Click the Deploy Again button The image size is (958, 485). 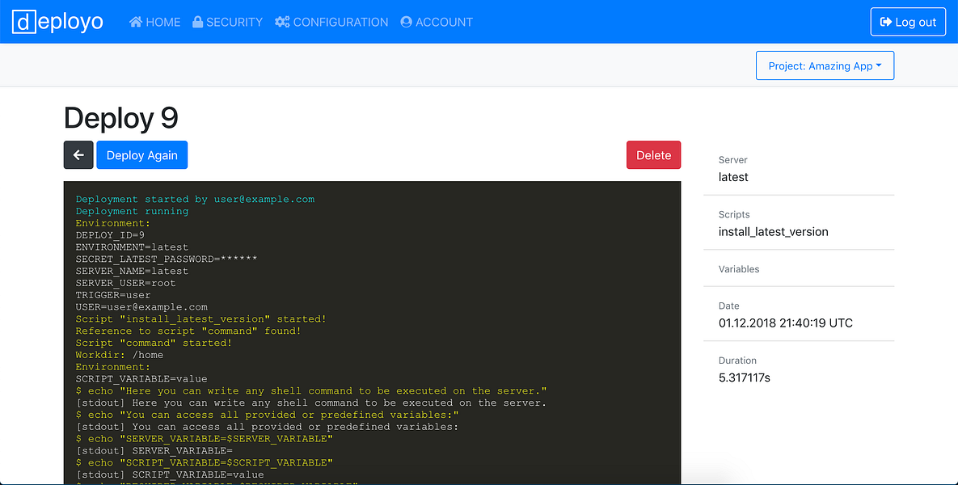[x=141, y=155]
